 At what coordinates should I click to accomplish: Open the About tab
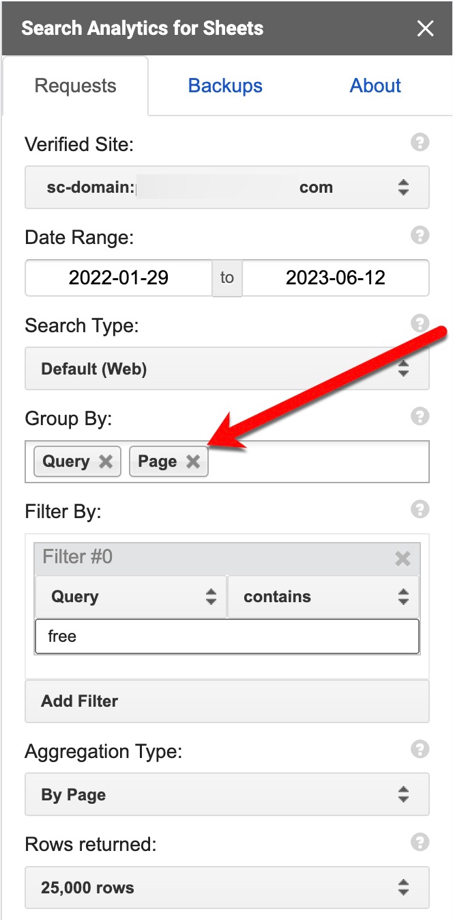375,86
